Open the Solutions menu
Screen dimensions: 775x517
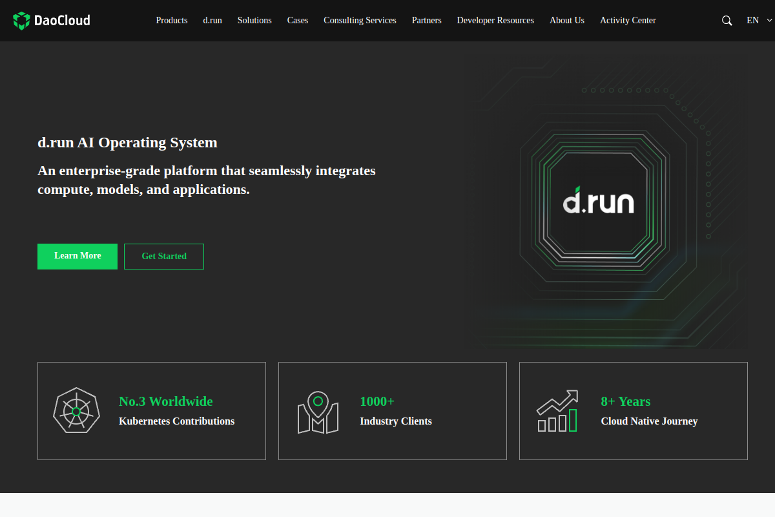click(254, 21)
